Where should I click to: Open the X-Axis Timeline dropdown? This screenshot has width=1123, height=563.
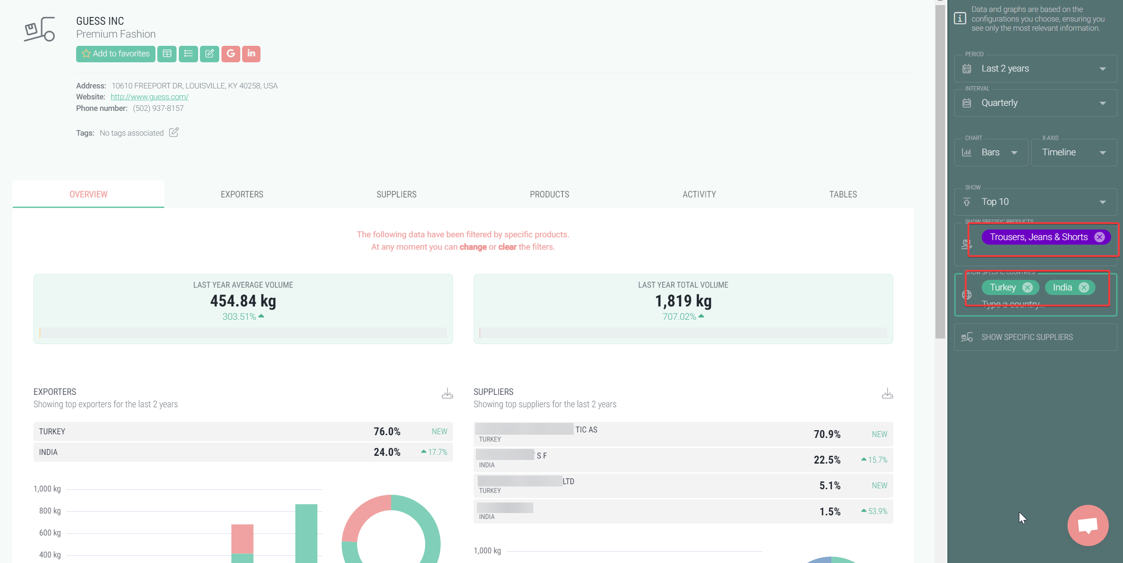(x=1074, y=153)
